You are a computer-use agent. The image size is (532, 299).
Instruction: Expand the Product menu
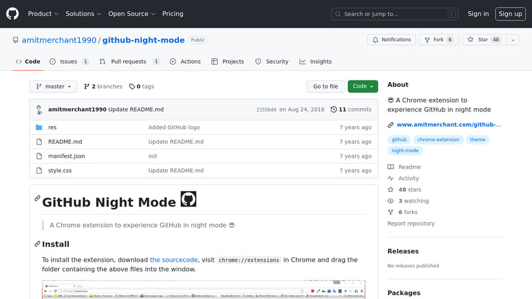(43, 14)
